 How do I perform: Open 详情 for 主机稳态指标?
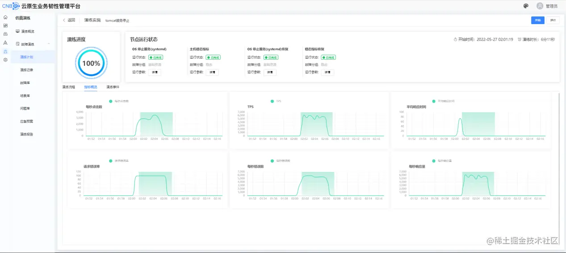212,72
